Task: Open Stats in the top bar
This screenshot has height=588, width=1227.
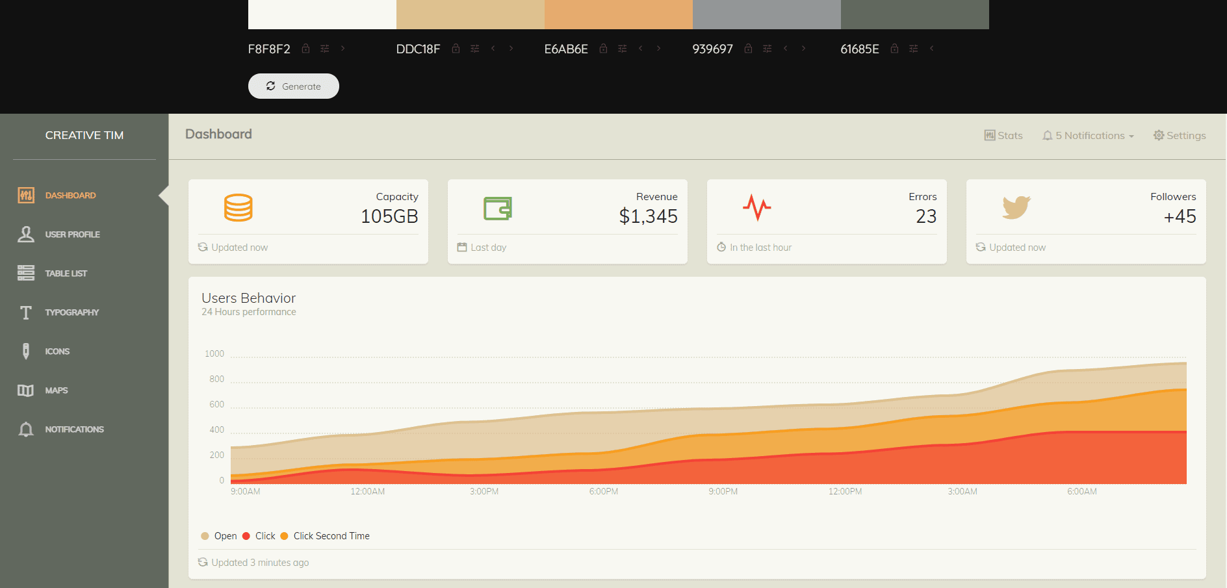Action: [x=1003, y=135]
